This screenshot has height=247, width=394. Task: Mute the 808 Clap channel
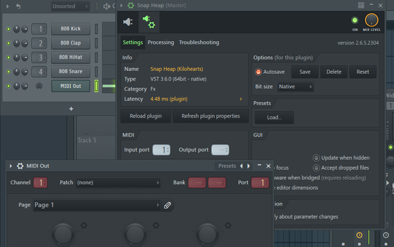pyautogui.click(x=8, y=43)
